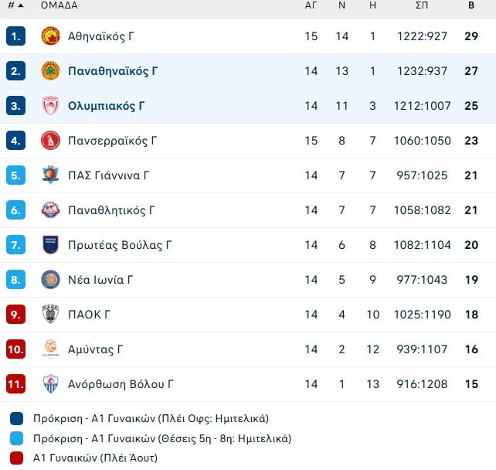The width and height of the screenshot is (496, 470).
Task: Open the Παναθηναϊκός Γ team link
Action: pyautogui.click(x=113, y=71)
